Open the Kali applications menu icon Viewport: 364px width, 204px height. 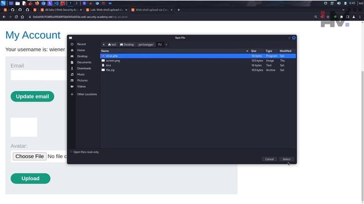pyautogui.click(x=3, y=3)
